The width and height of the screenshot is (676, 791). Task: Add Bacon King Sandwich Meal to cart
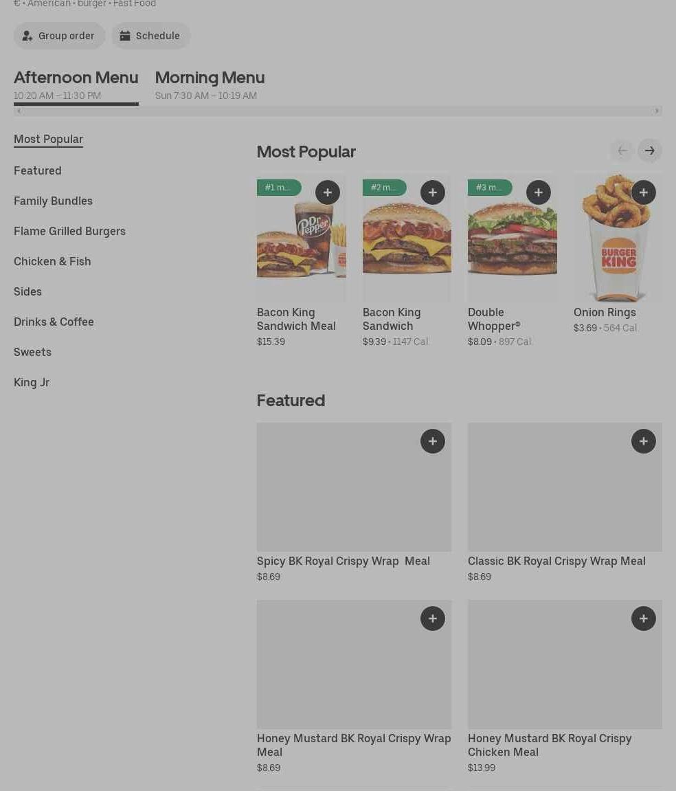click(328, 192)
